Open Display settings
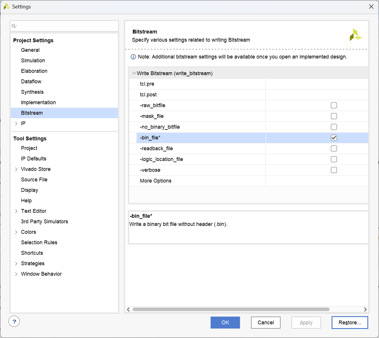Image resolution: width=379 pixels, height=338 pixels. pyautogui.click(x=29, y=190)
